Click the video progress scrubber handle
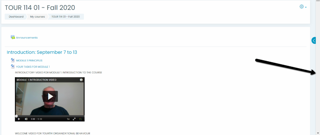This screenshot has width=320, height=135. (x=16, y=116)
